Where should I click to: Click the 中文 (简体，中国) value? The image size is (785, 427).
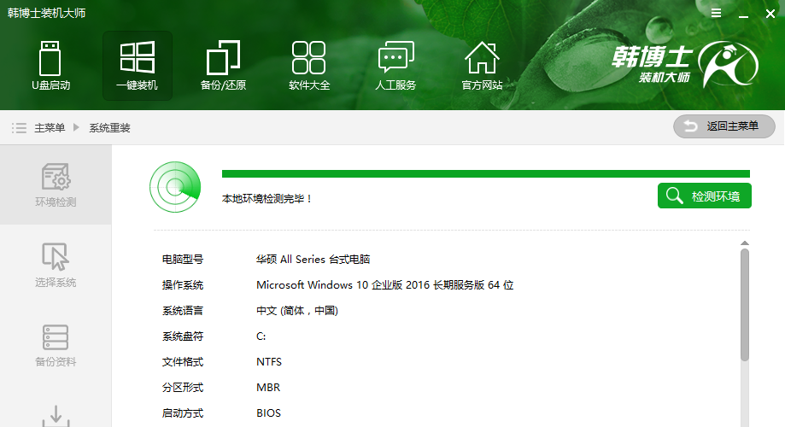pyautogui.click(x=297, y=311)
